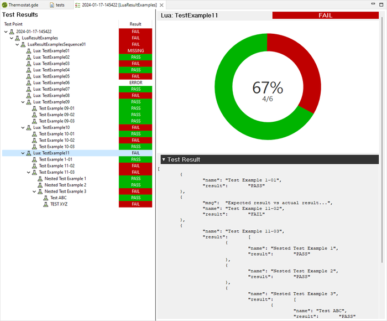
Task: Click flask icon of Test Example 10-03
Action: coord(34,147)
